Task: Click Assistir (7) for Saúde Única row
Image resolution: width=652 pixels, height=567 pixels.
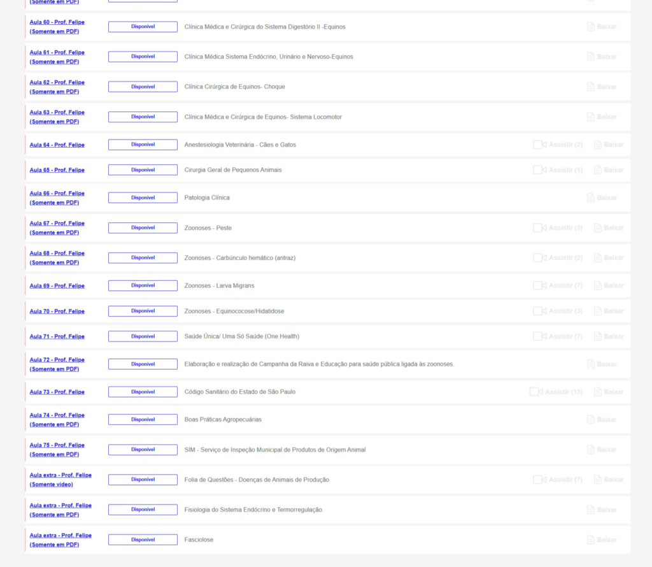Action: 565,336
